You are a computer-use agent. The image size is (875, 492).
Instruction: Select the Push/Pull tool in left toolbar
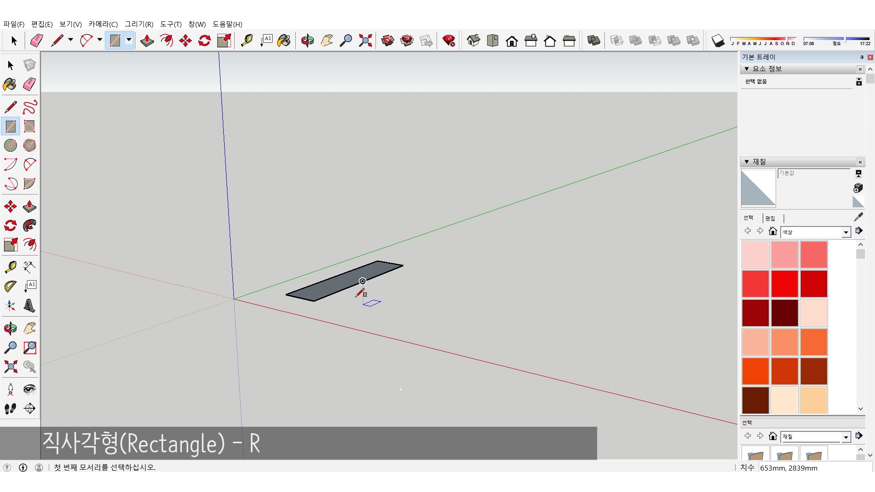point(29,206)
